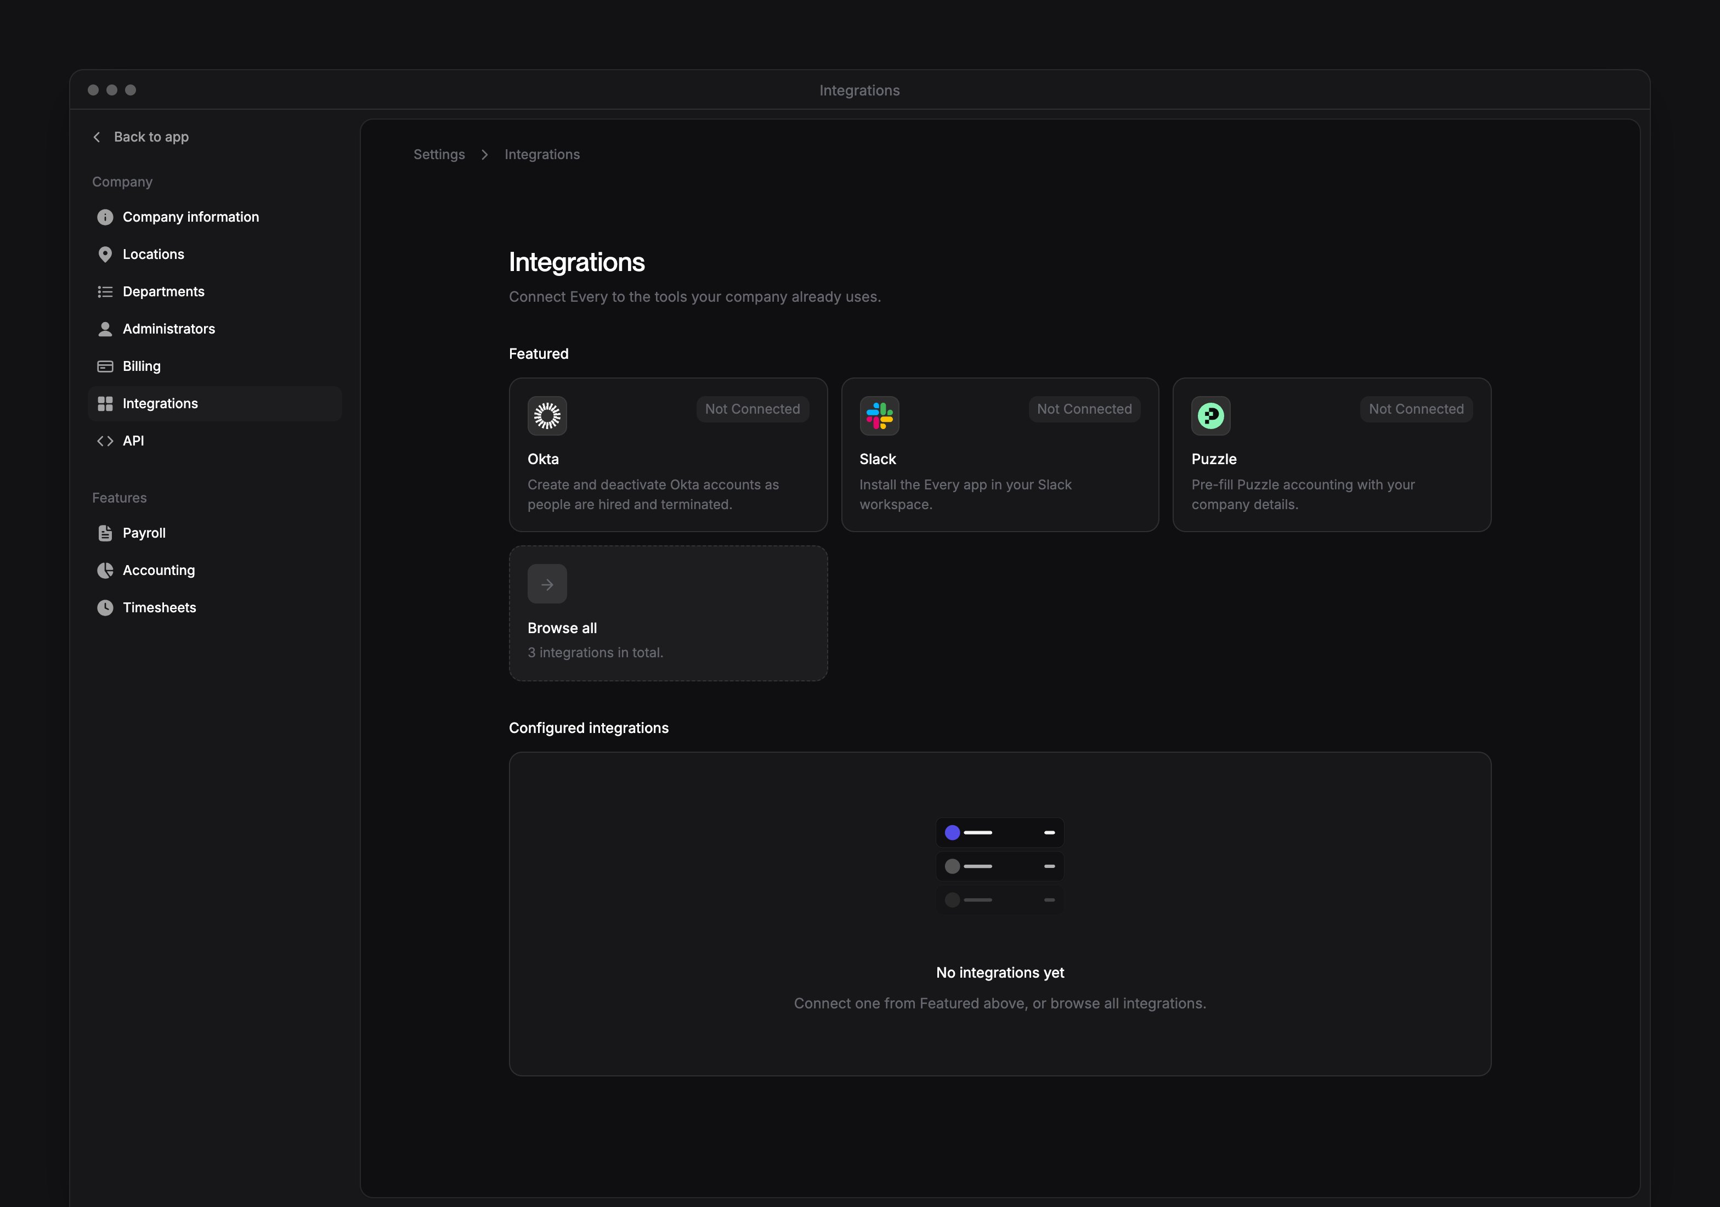Click the Puzzle logo icon
Viewport: 1720px width, 1207px height.
point(1212,416)
